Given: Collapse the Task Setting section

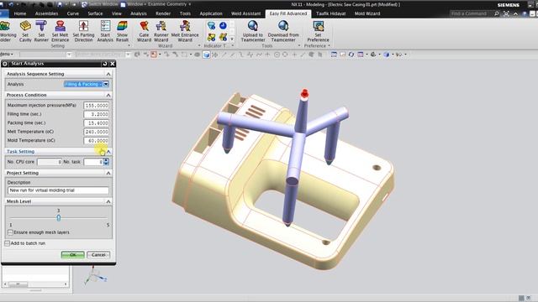Looking at the screenshot, I should (x=108, y=151).
